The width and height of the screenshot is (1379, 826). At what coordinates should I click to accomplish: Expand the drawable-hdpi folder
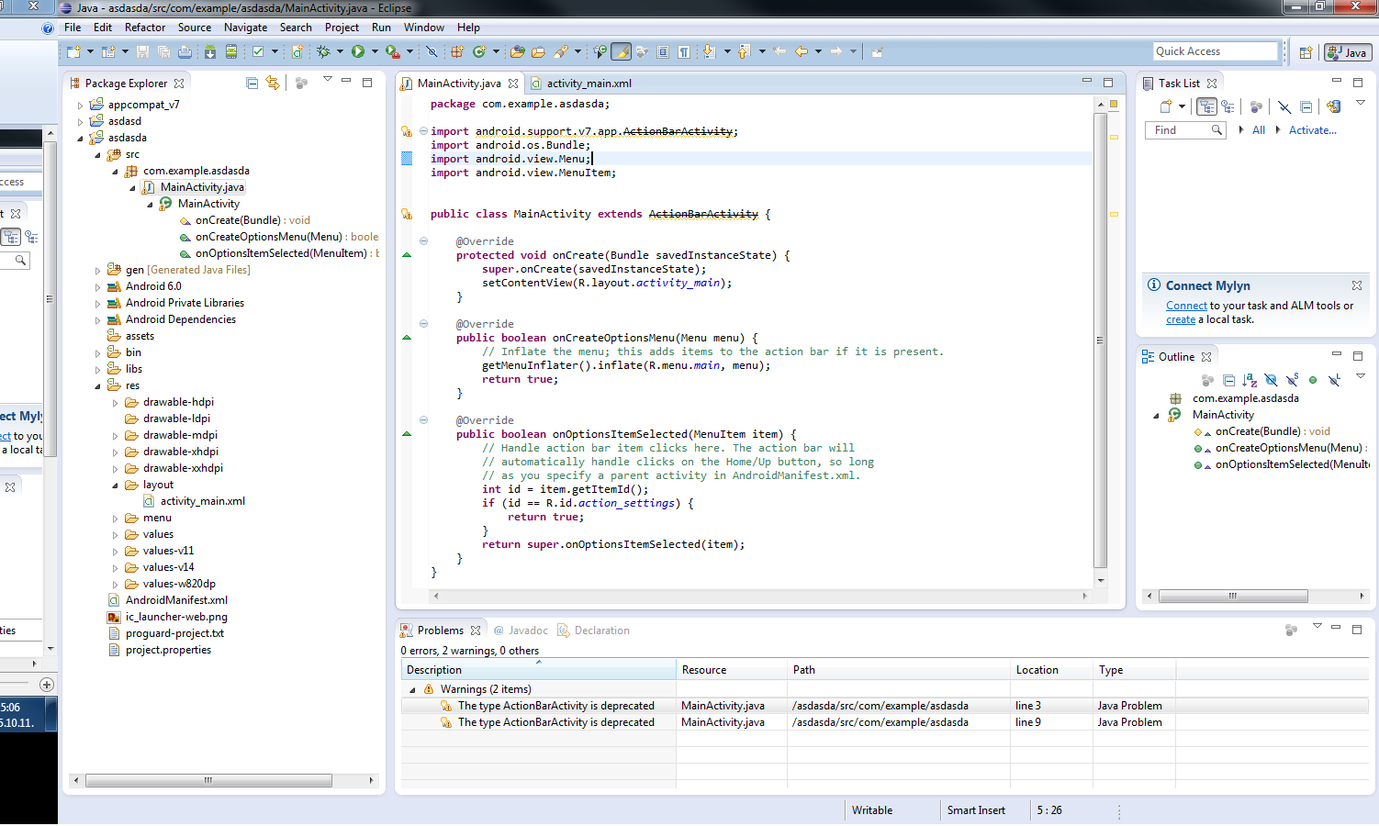(116, 403)
